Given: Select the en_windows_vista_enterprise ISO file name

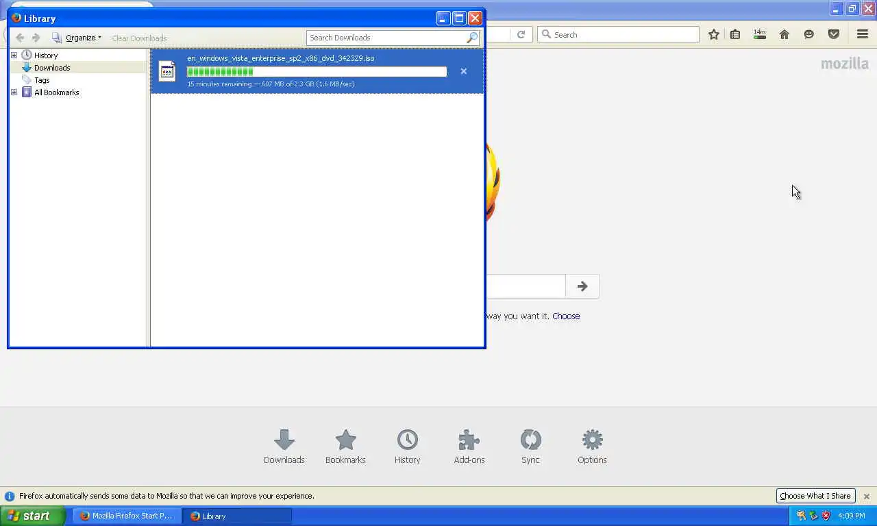Looking at the screenshot, I should (281, 58).
